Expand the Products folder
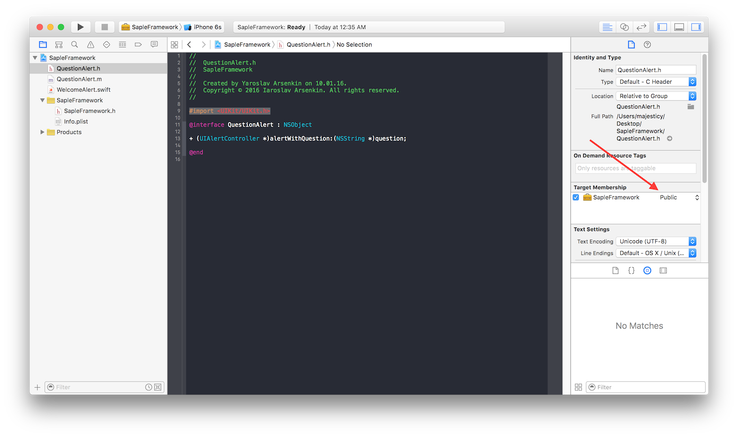 (42, 132)
